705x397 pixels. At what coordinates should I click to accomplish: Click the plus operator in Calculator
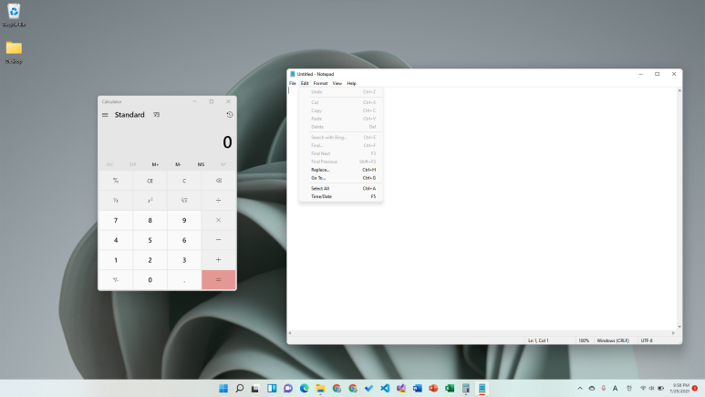(219, 260)
